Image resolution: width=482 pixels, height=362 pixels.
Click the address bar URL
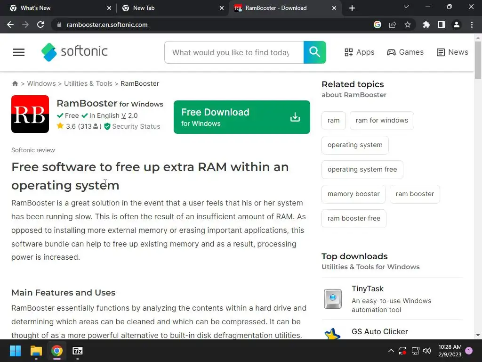click(x=107, y=25)
